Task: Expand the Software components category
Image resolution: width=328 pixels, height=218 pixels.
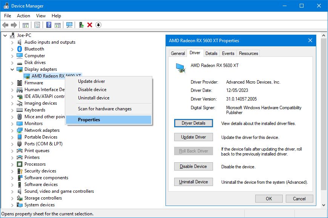Action: point(12,178)
